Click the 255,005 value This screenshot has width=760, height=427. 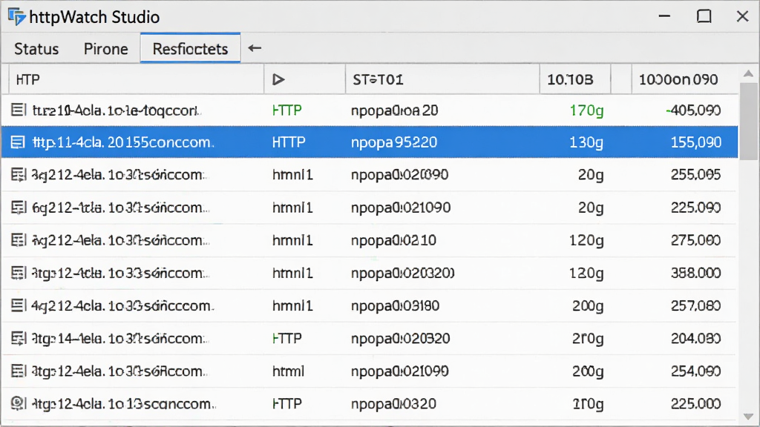(695, 174)
